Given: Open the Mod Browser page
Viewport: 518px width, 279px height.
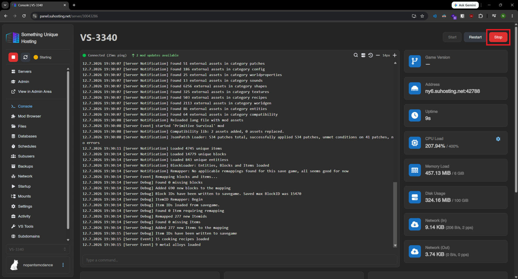Looking at the screenshot, I should pyautogui.click(x=29, y=116).
